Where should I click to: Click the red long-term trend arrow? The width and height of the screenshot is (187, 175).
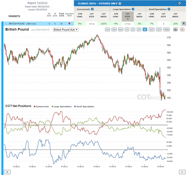(x=69, y=24)
